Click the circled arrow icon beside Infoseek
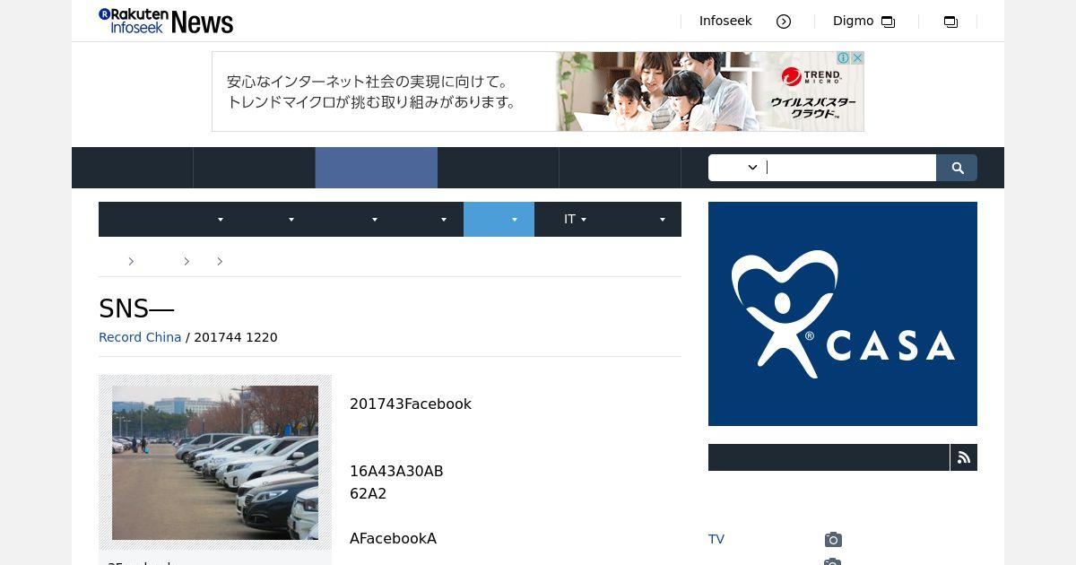 784,22
